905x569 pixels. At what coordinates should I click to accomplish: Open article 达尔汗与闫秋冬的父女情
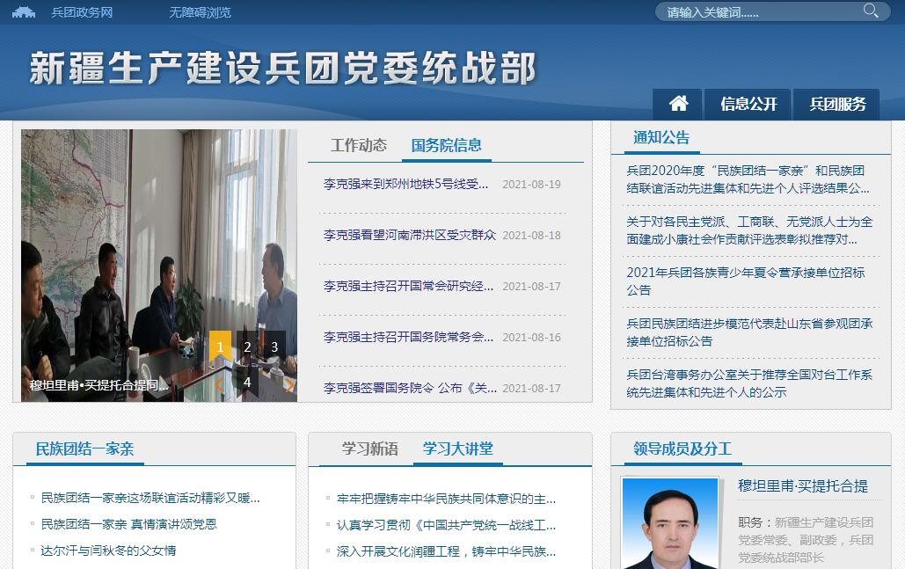click(x=108, y=551)
